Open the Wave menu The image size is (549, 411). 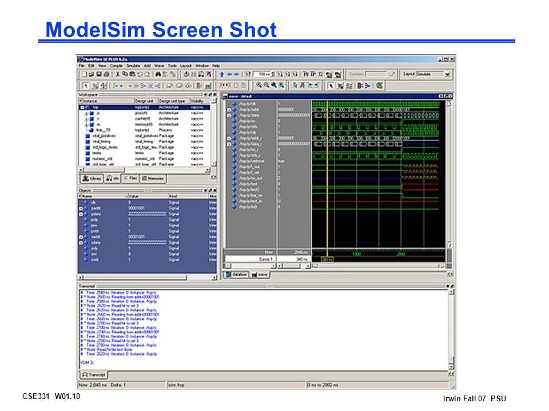click(159, 66)
